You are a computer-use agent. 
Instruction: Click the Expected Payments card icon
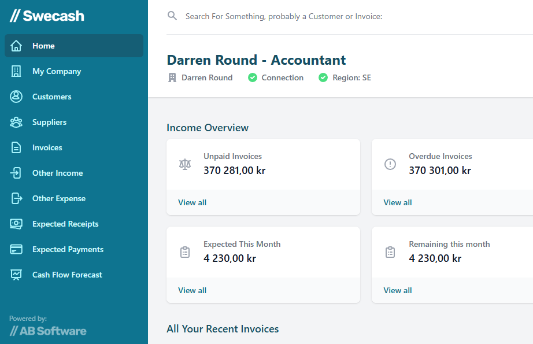(16, 250)
